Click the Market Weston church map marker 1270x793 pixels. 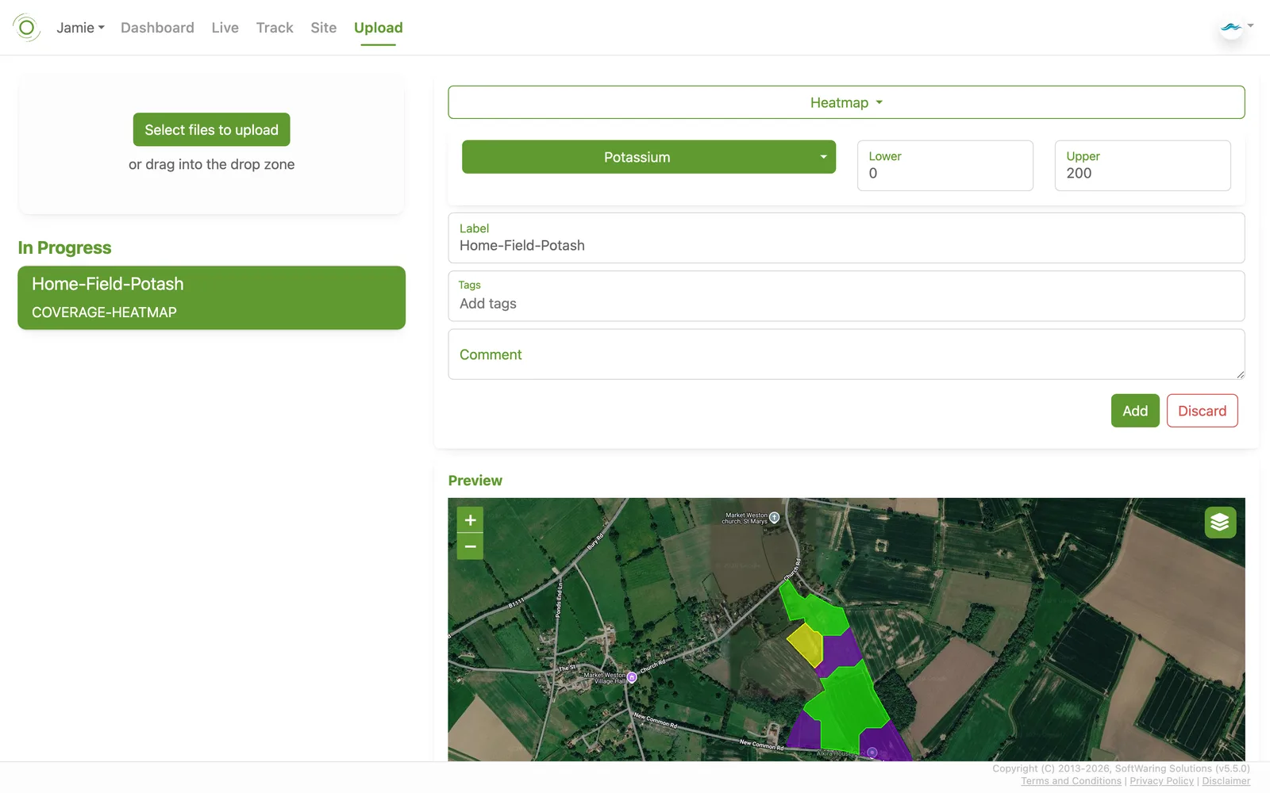tap(774, 517)
